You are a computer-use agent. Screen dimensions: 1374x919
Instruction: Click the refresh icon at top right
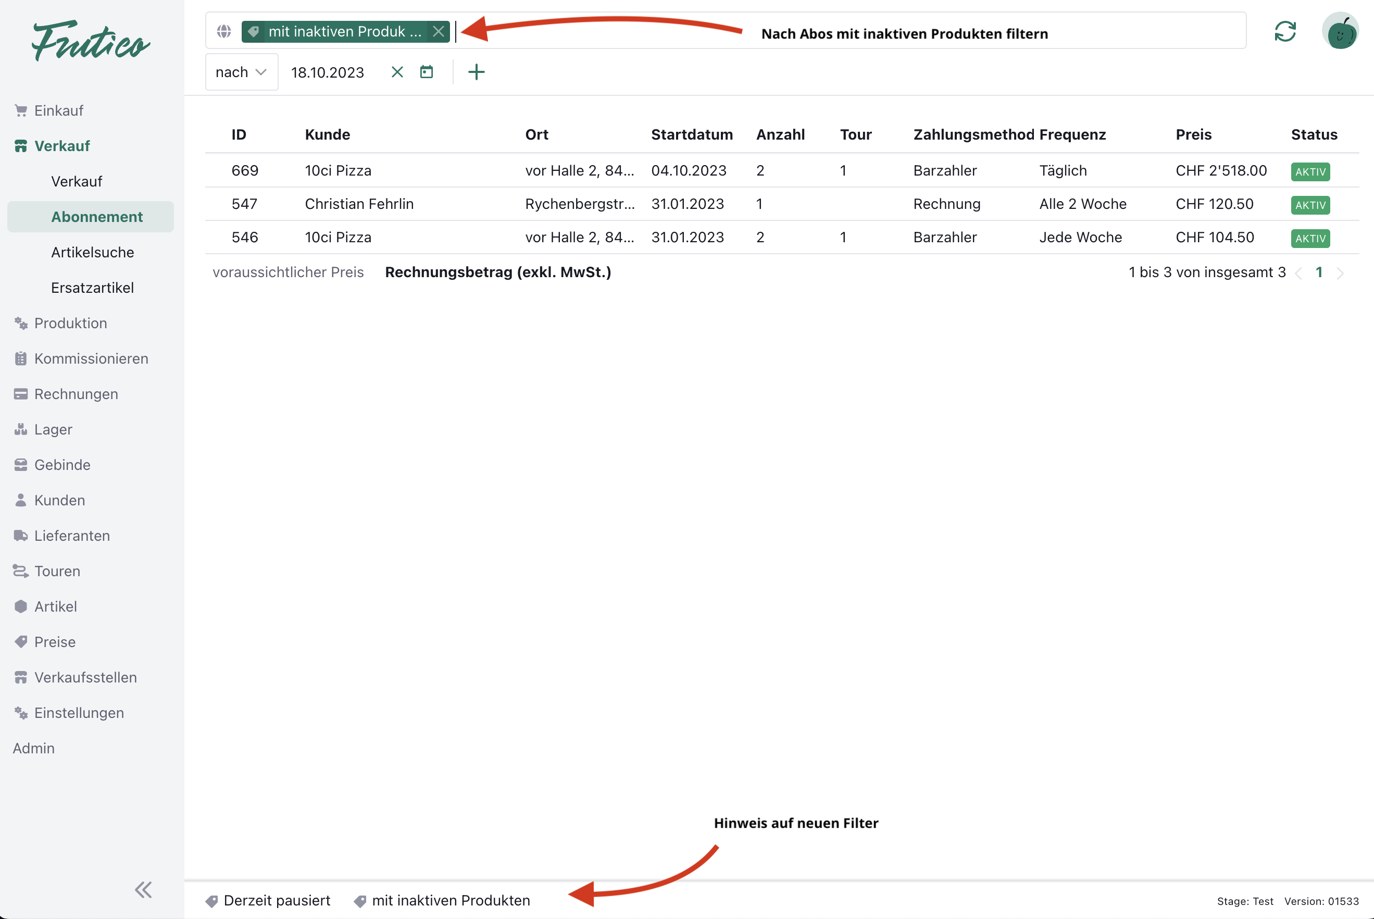pos(1284,32)
